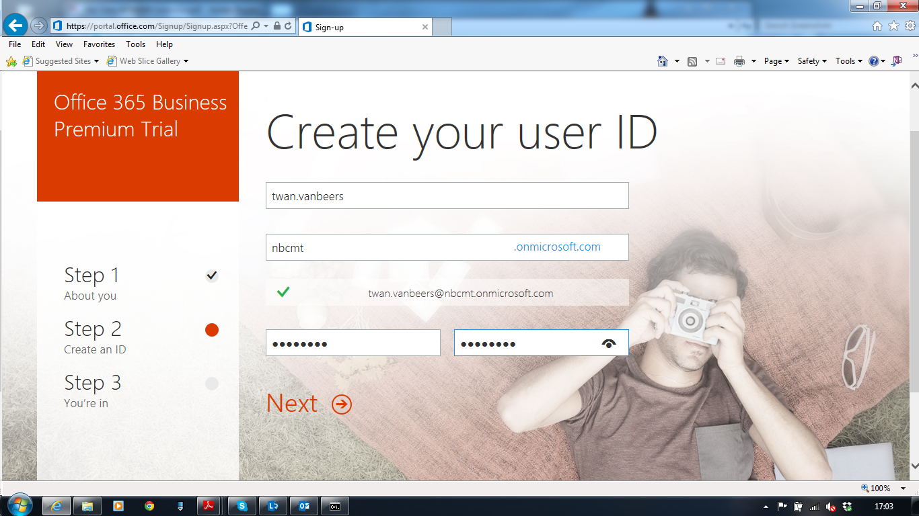The image size is (919, 516).
Task: Open Windows Explorer from the taskbar
Action: [x=87, y=506]
